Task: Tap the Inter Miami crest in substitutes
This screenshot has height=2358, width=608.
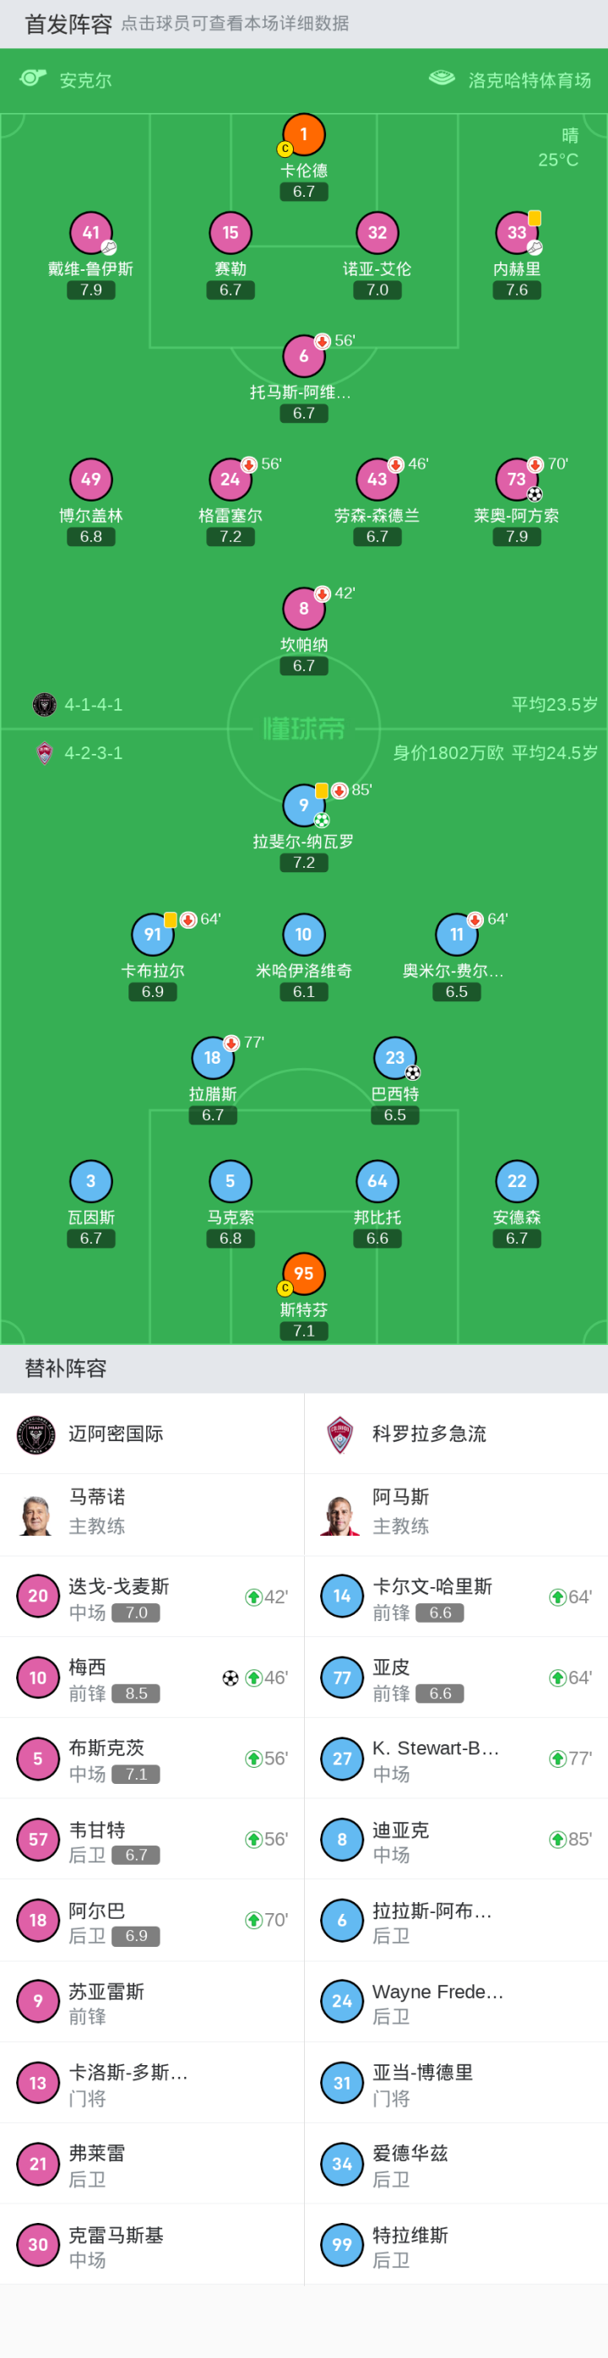Action: 36,1434
